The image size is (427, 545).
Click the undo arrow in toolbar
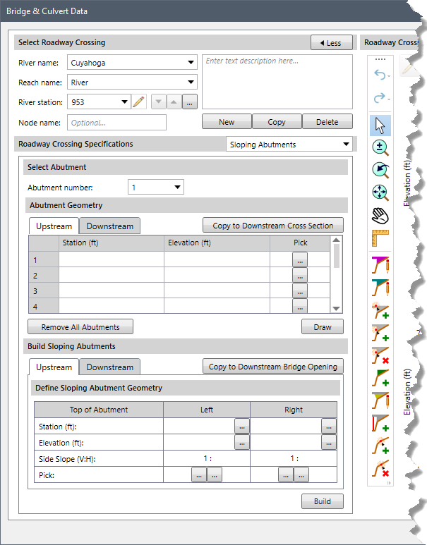[x=381, y=75]
